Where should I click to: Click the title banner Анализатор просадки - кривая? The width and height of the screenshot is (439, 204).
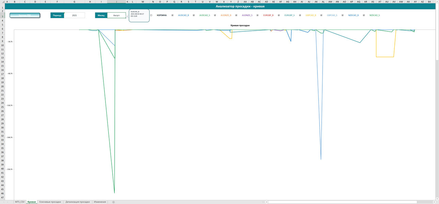point(240,6)
